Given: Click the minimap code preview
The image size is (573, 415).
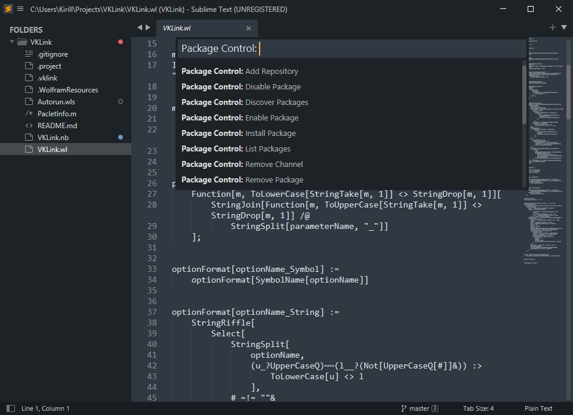Looking at the screenshot, I should click(545, 150).
